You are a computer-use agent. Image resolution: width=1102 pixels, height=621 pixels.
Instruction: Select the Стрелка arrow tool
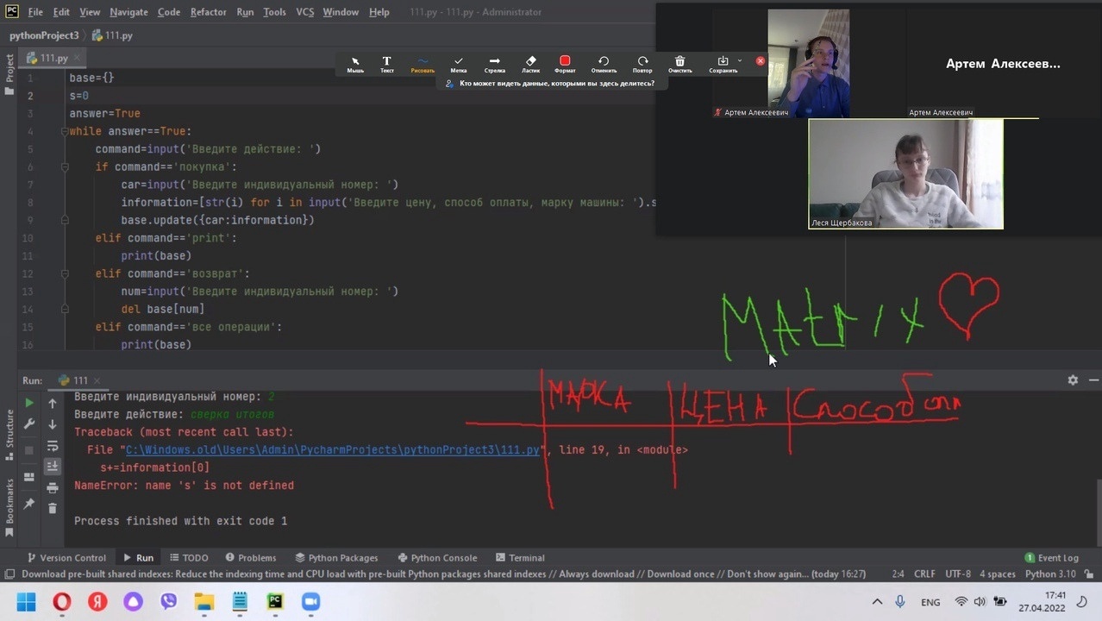point(495,65)
